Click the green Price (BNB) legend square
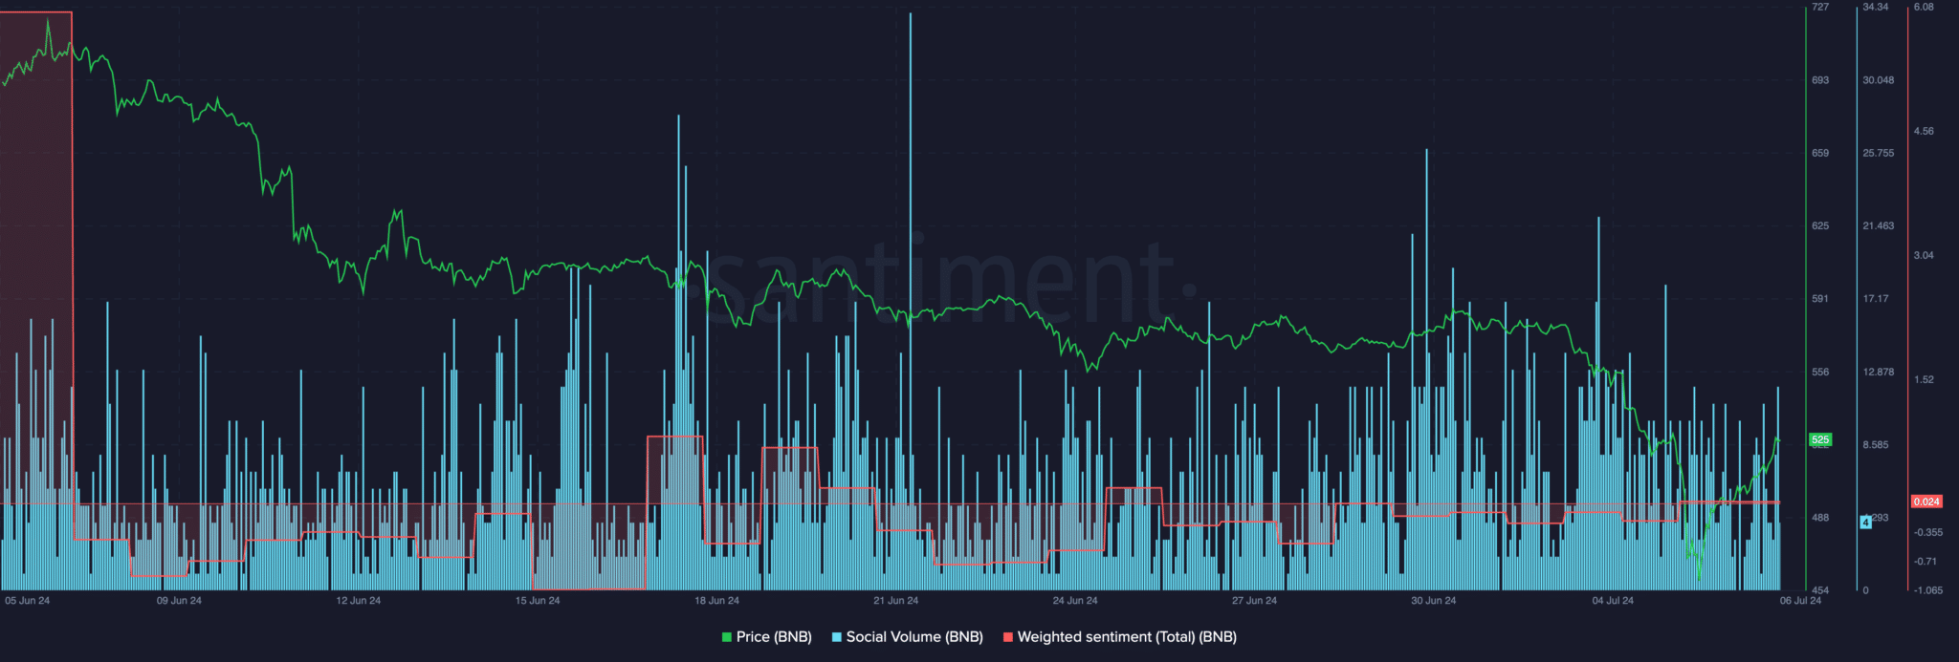 point(727,637)
